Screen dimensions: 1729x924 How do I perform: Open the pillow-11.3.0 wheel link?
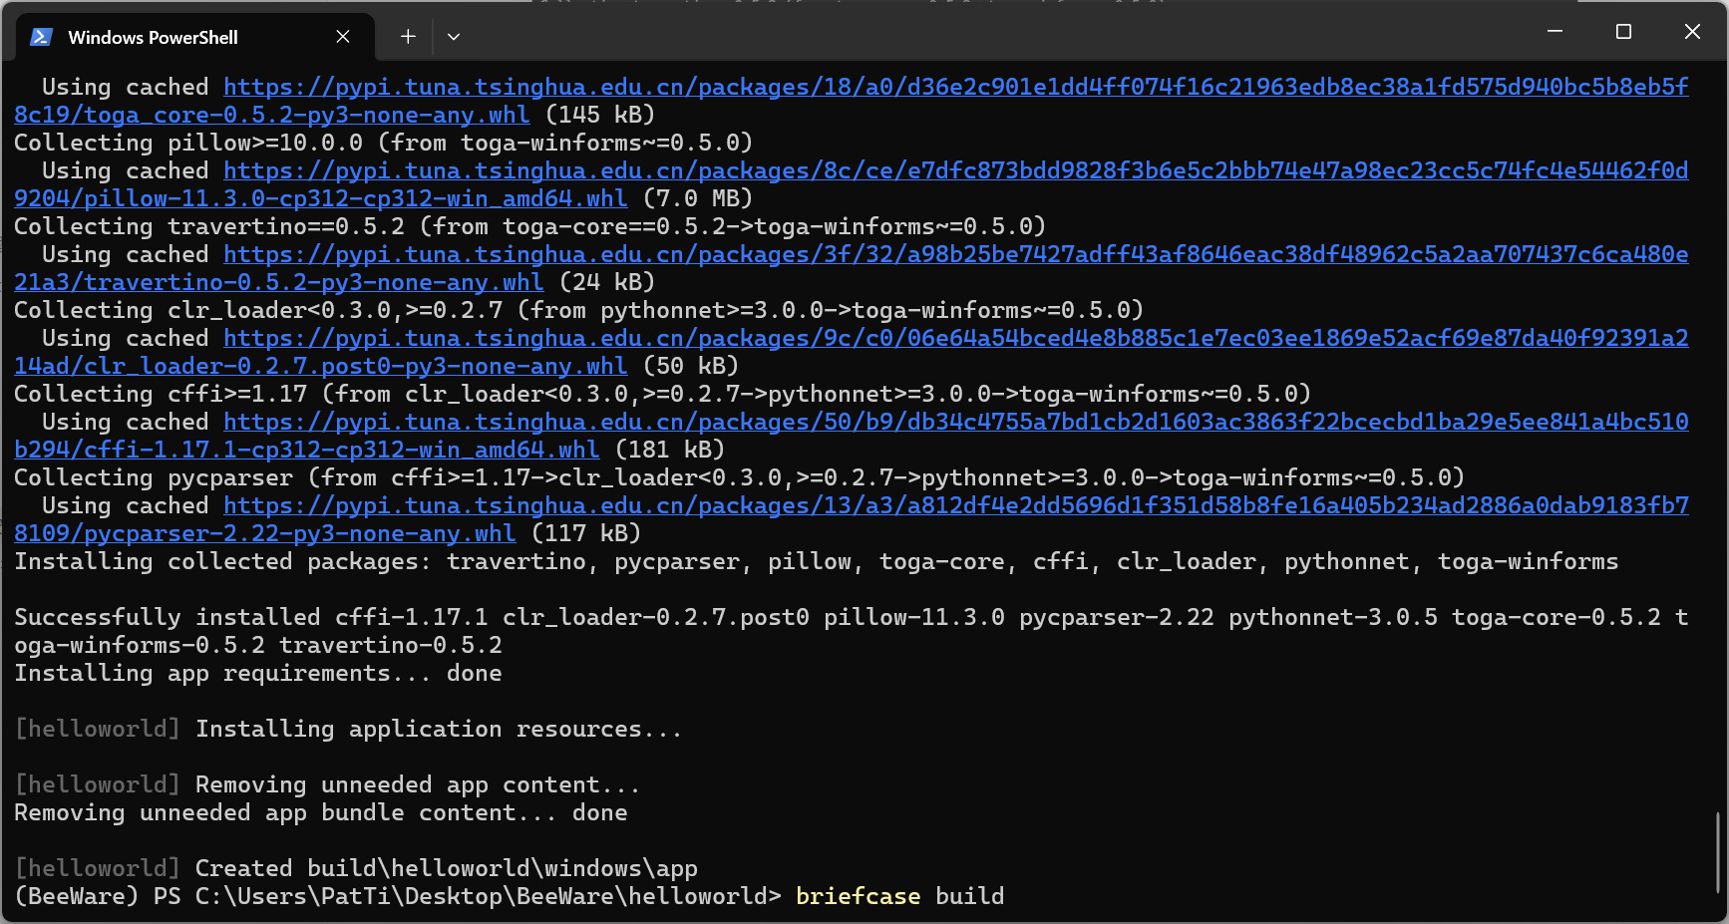pyautogui.click(x=321, y=199)
